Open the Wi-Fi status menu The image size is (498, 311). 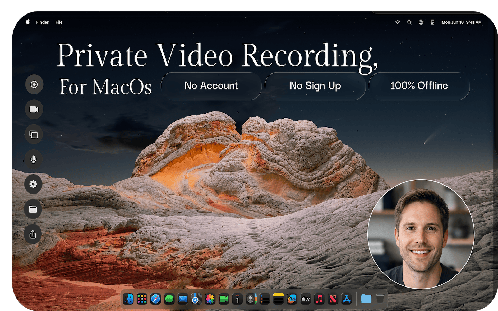click(x=398, y=22)
